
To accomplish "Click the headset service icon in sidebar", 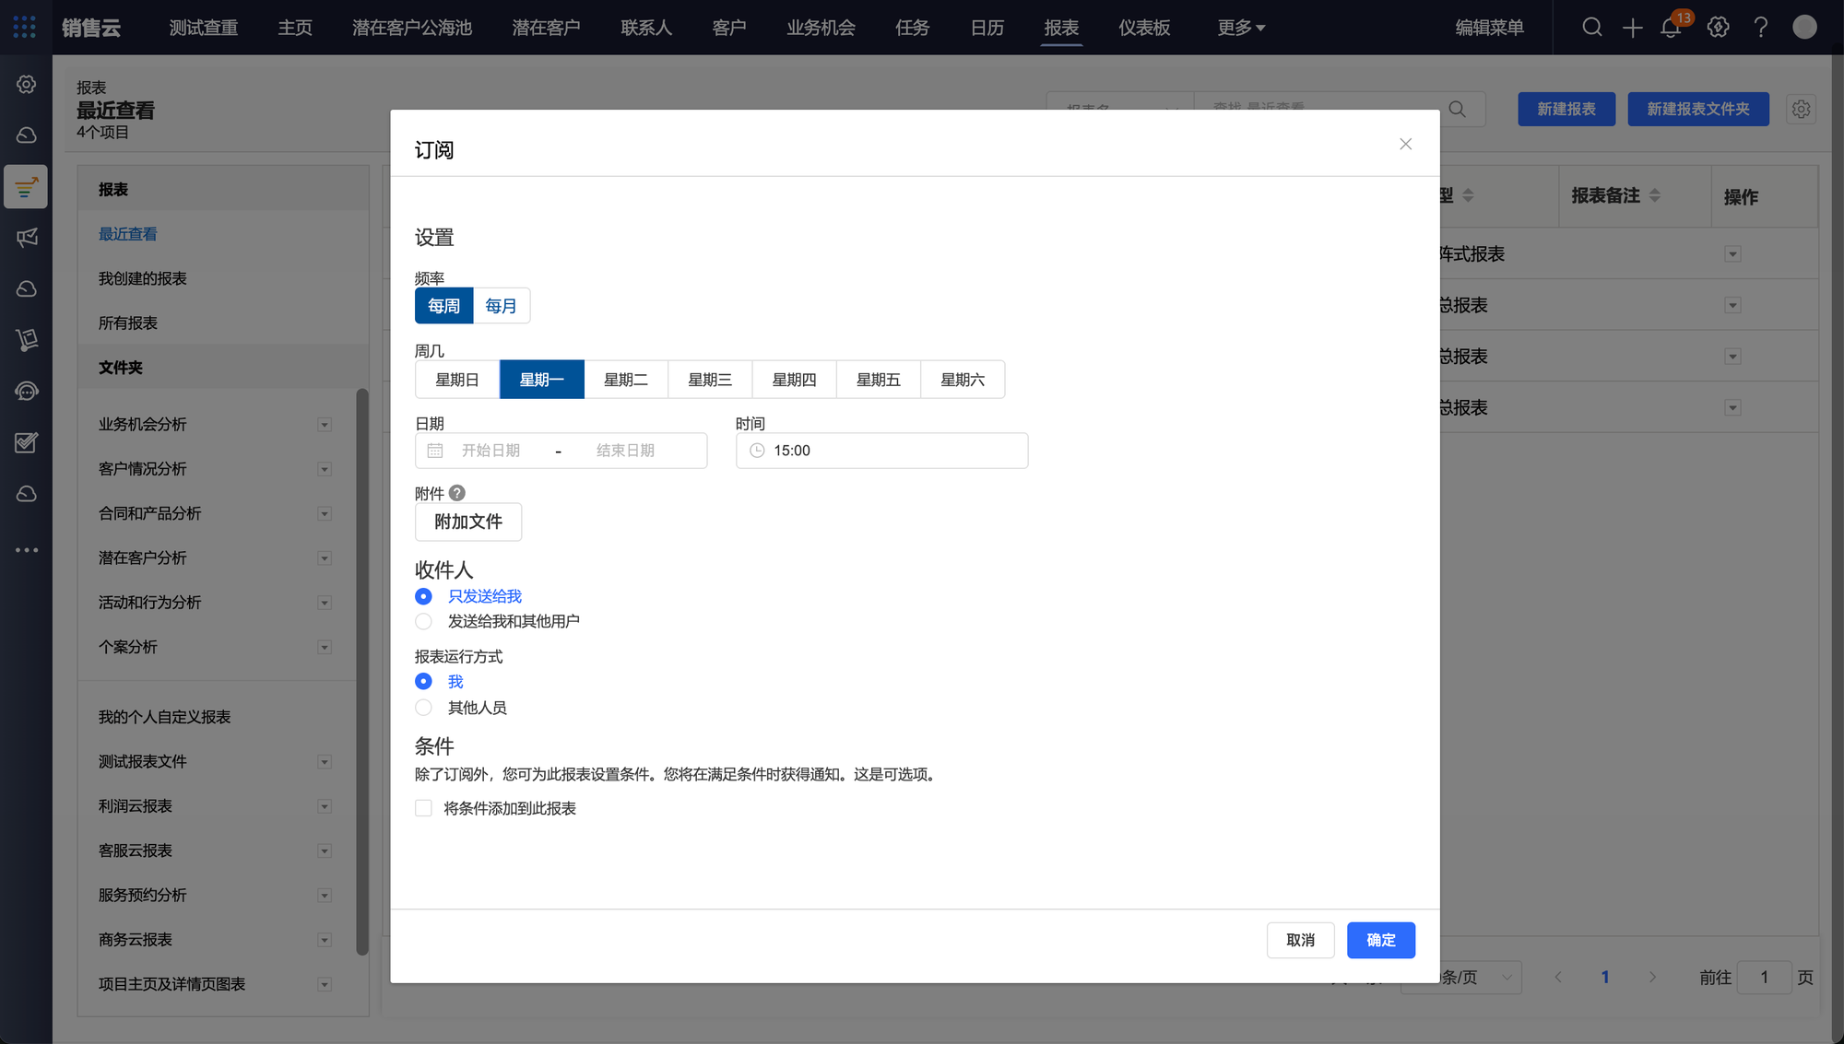I will (27, 392).
